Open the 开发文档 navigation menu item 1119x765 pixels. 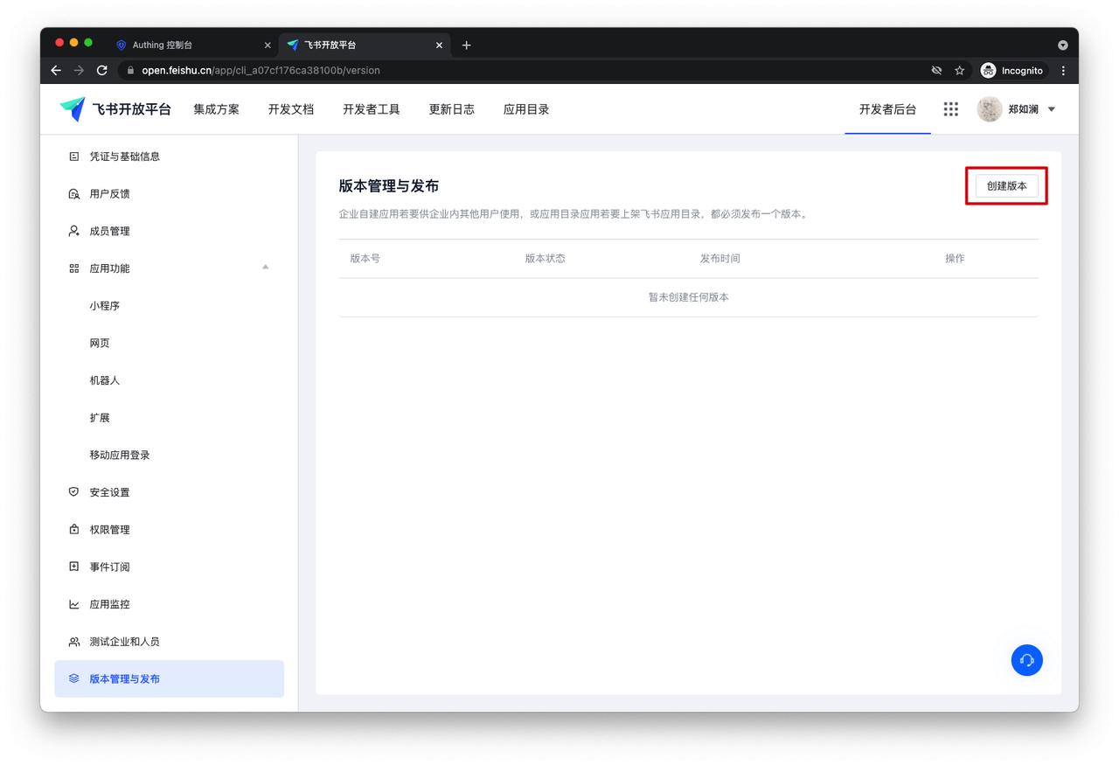291,108
